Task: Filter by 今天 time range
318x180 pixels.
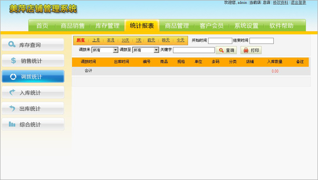Action: 180,40
